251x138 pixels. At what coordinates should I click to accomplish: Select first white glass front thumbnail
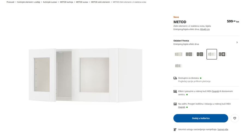178,54
